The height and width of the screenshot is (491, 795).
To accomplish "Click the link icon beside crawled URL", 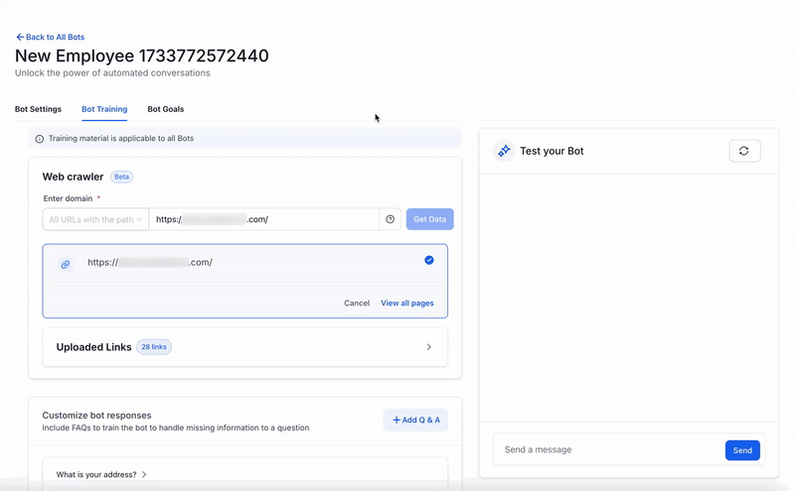I will click(66, 264).
